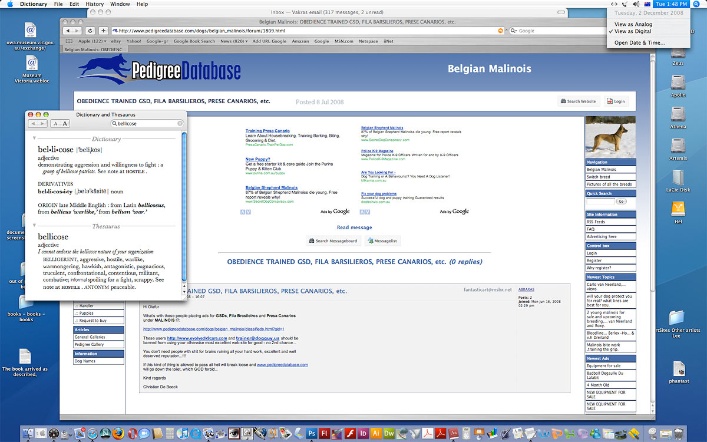Open the Search Messageboard button
707x442 pixels.
pos(333,240)
